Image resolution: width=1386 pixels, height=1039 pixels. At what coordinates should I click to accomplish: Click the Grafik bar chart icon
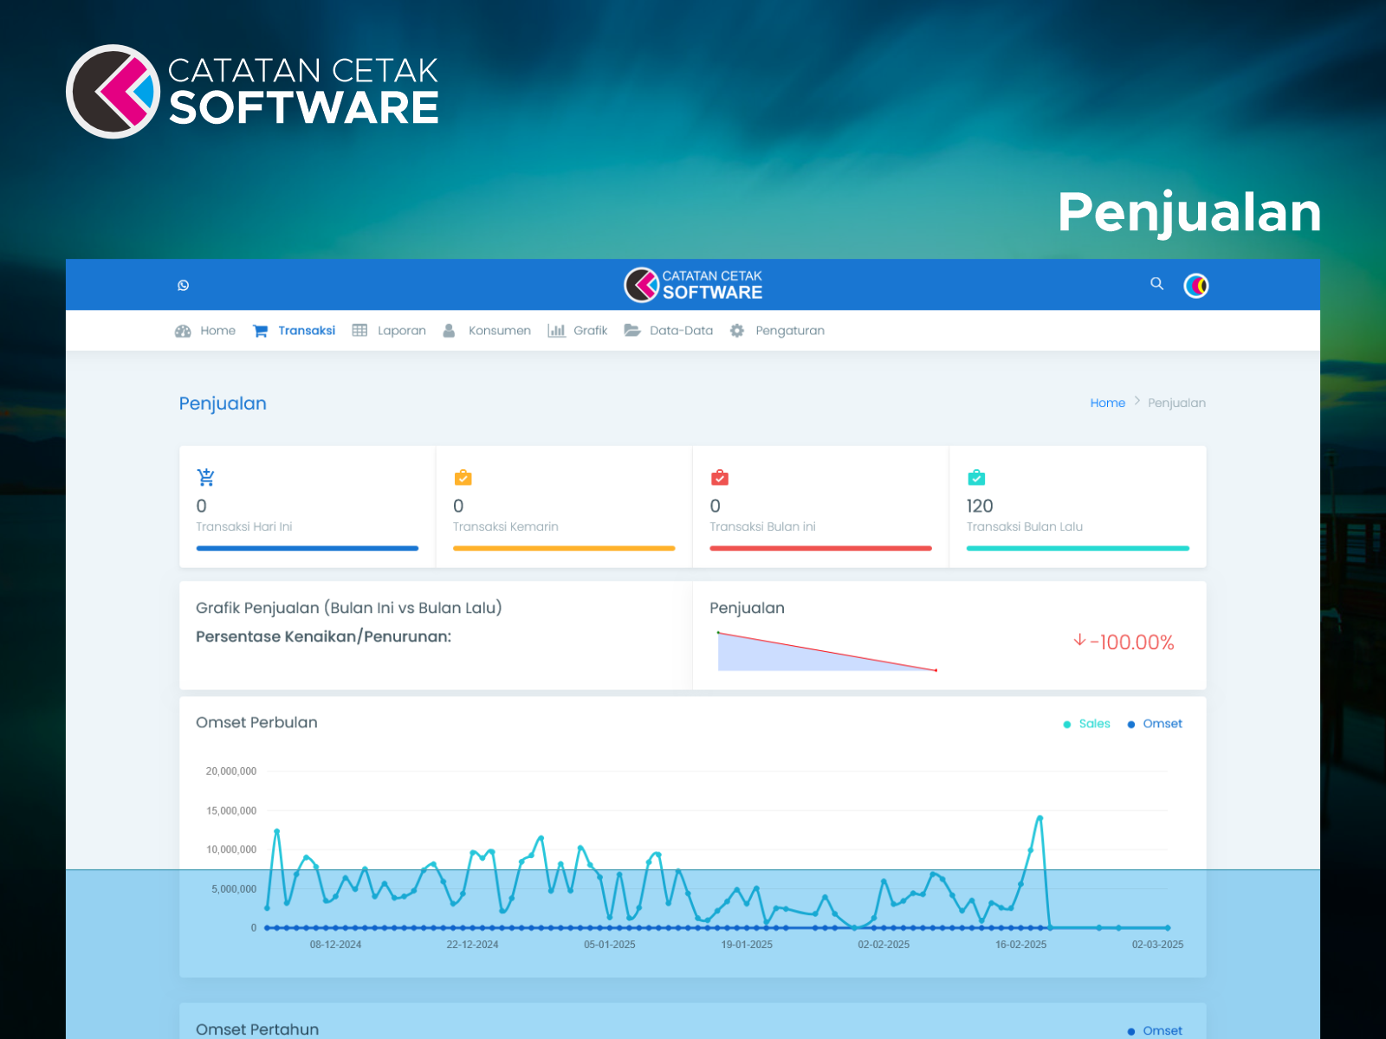click(x=556, y=331)
